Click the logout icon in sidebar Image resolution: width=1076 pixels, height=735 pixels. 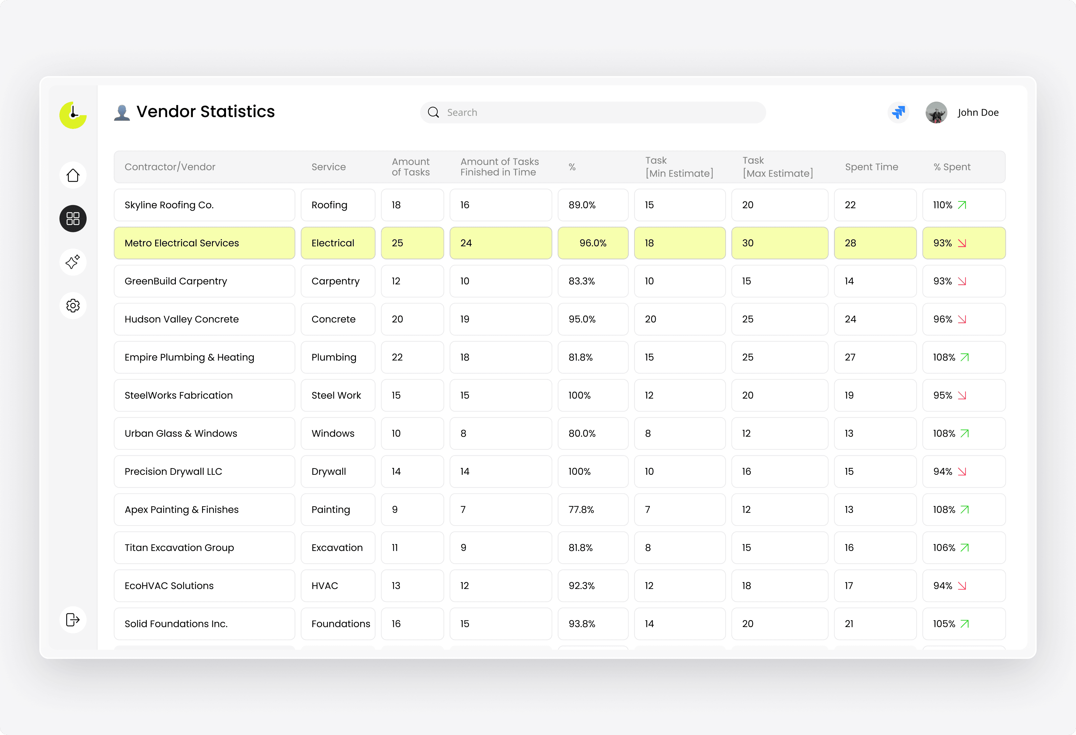73,620
